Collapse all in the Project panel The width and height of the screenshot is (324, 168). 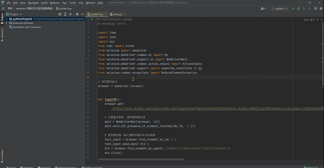[71, 14]
